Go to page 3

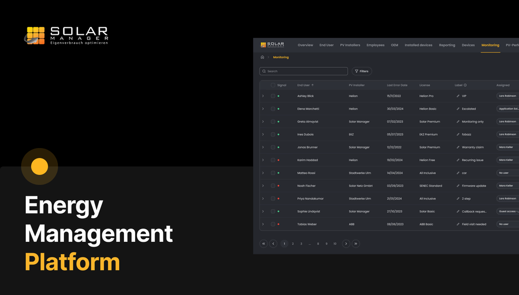coord(301,244)
